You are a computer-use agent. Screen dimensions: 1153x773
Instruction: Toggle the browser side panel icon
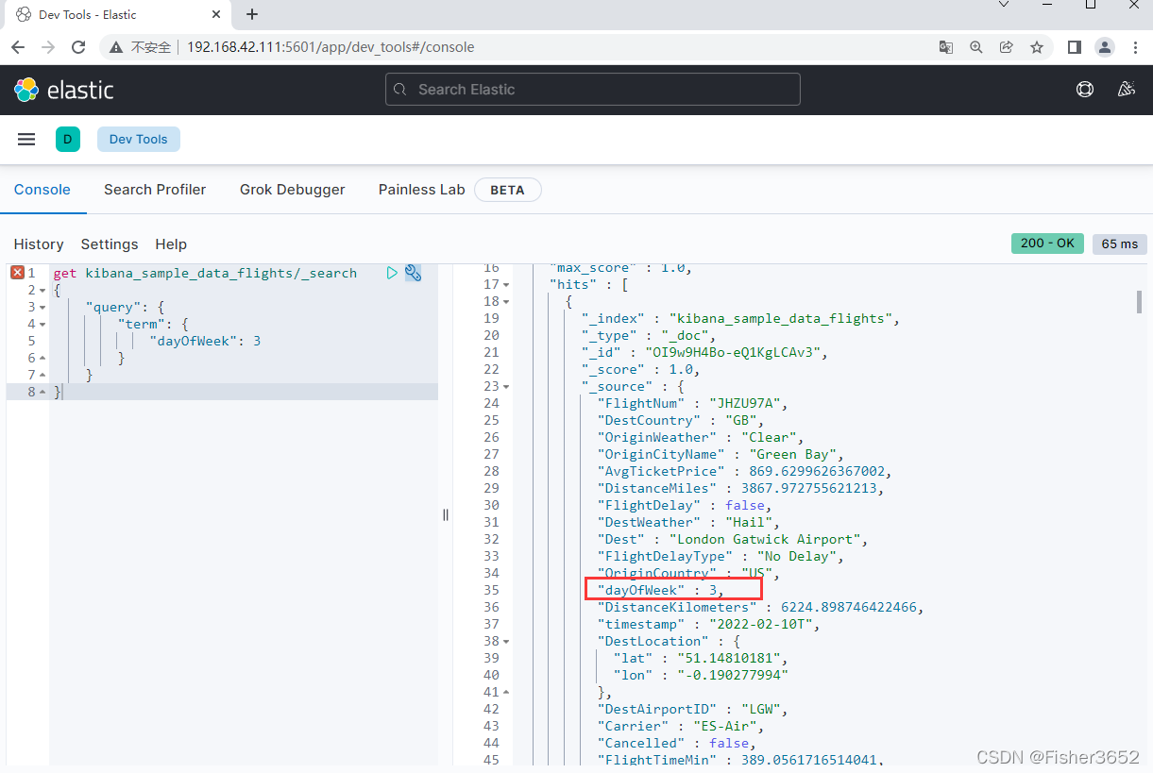coord(1074,47)
